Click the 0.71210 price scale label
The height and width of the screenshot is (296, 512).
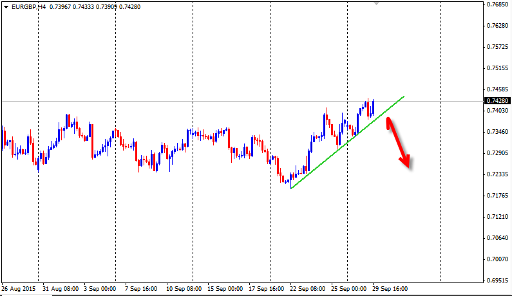pyautogui.click(x=498, y=217)
